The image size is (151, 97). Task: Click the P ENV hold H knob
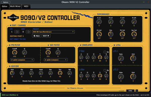click(x=87, y=57)
